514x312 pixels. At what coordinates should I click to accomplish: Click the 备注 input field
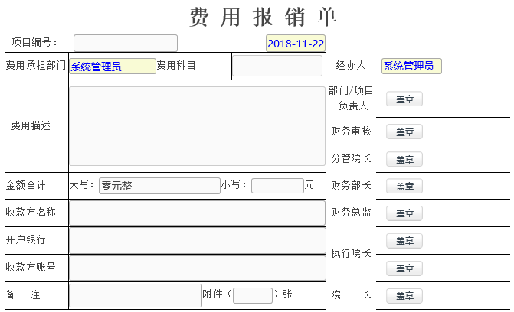(x=136, y=295)
